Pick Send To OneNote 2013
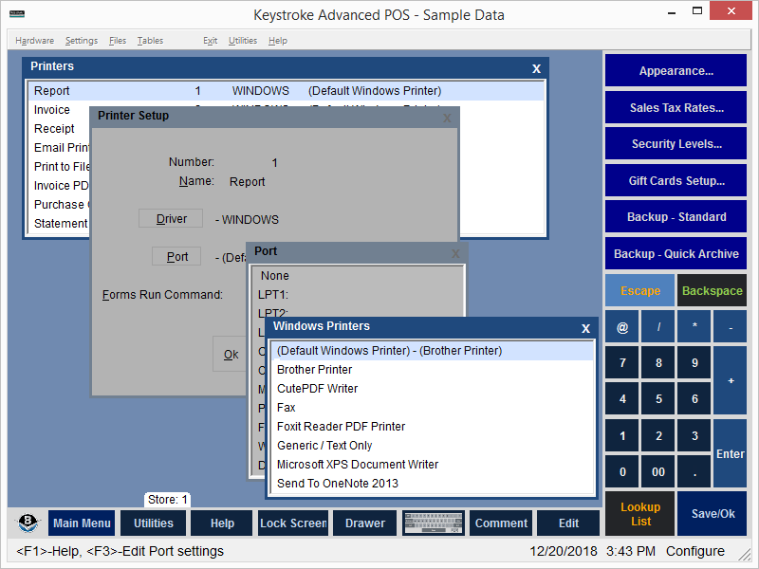759x569 pixels. pyautogui.click(x=337, y=484)
